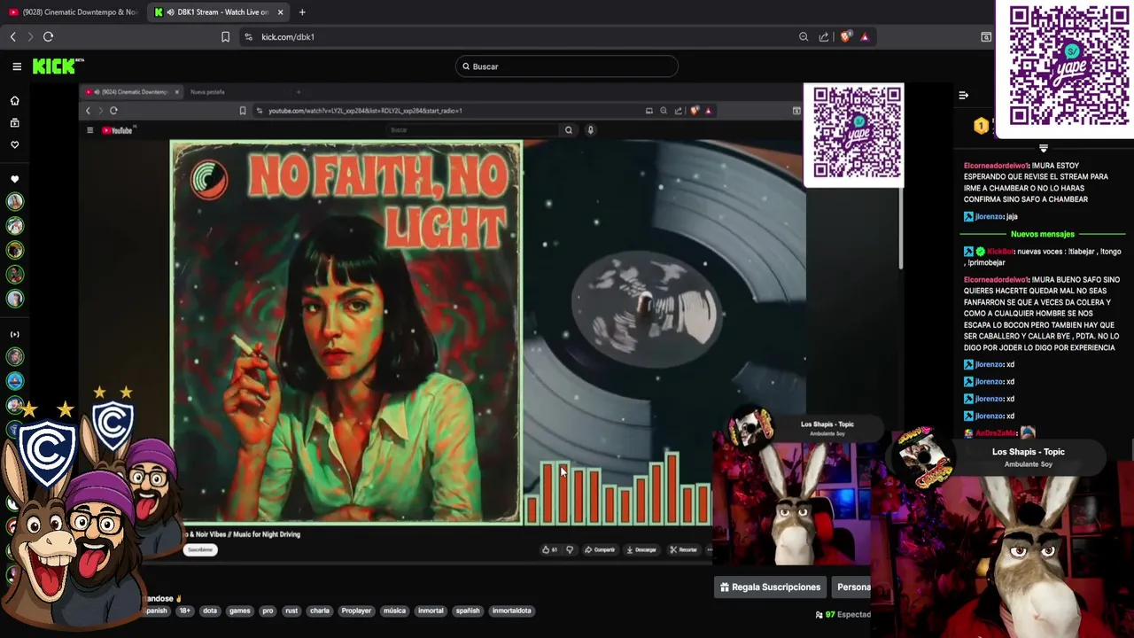Click the scrollbar of the streamed YouTube page
The height and width of the screenshot is (638, 1134).
coord(901,229)
